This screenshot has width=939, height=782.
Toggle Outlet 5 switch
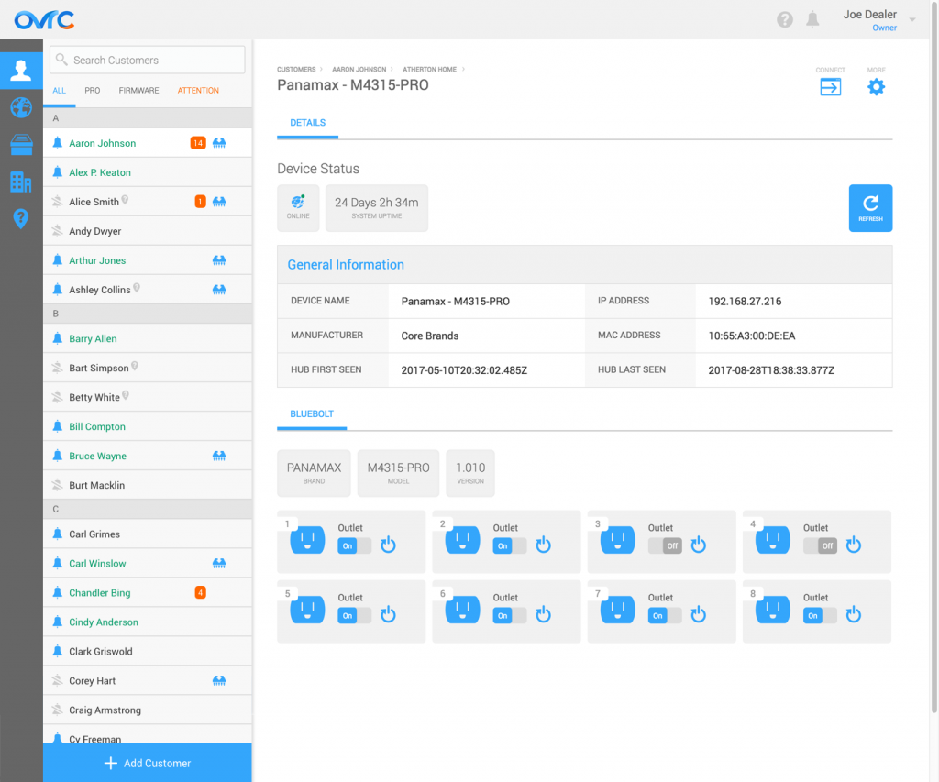click(x=355, y=615)
